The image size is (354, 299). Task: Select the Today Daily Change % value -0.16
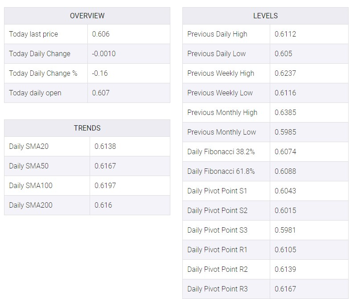click(100, 74)
